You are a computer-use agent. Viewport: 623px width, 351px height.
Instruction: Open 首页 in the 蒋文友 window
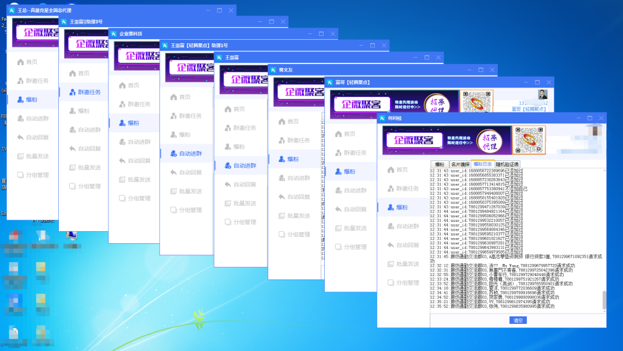[288, 122]
